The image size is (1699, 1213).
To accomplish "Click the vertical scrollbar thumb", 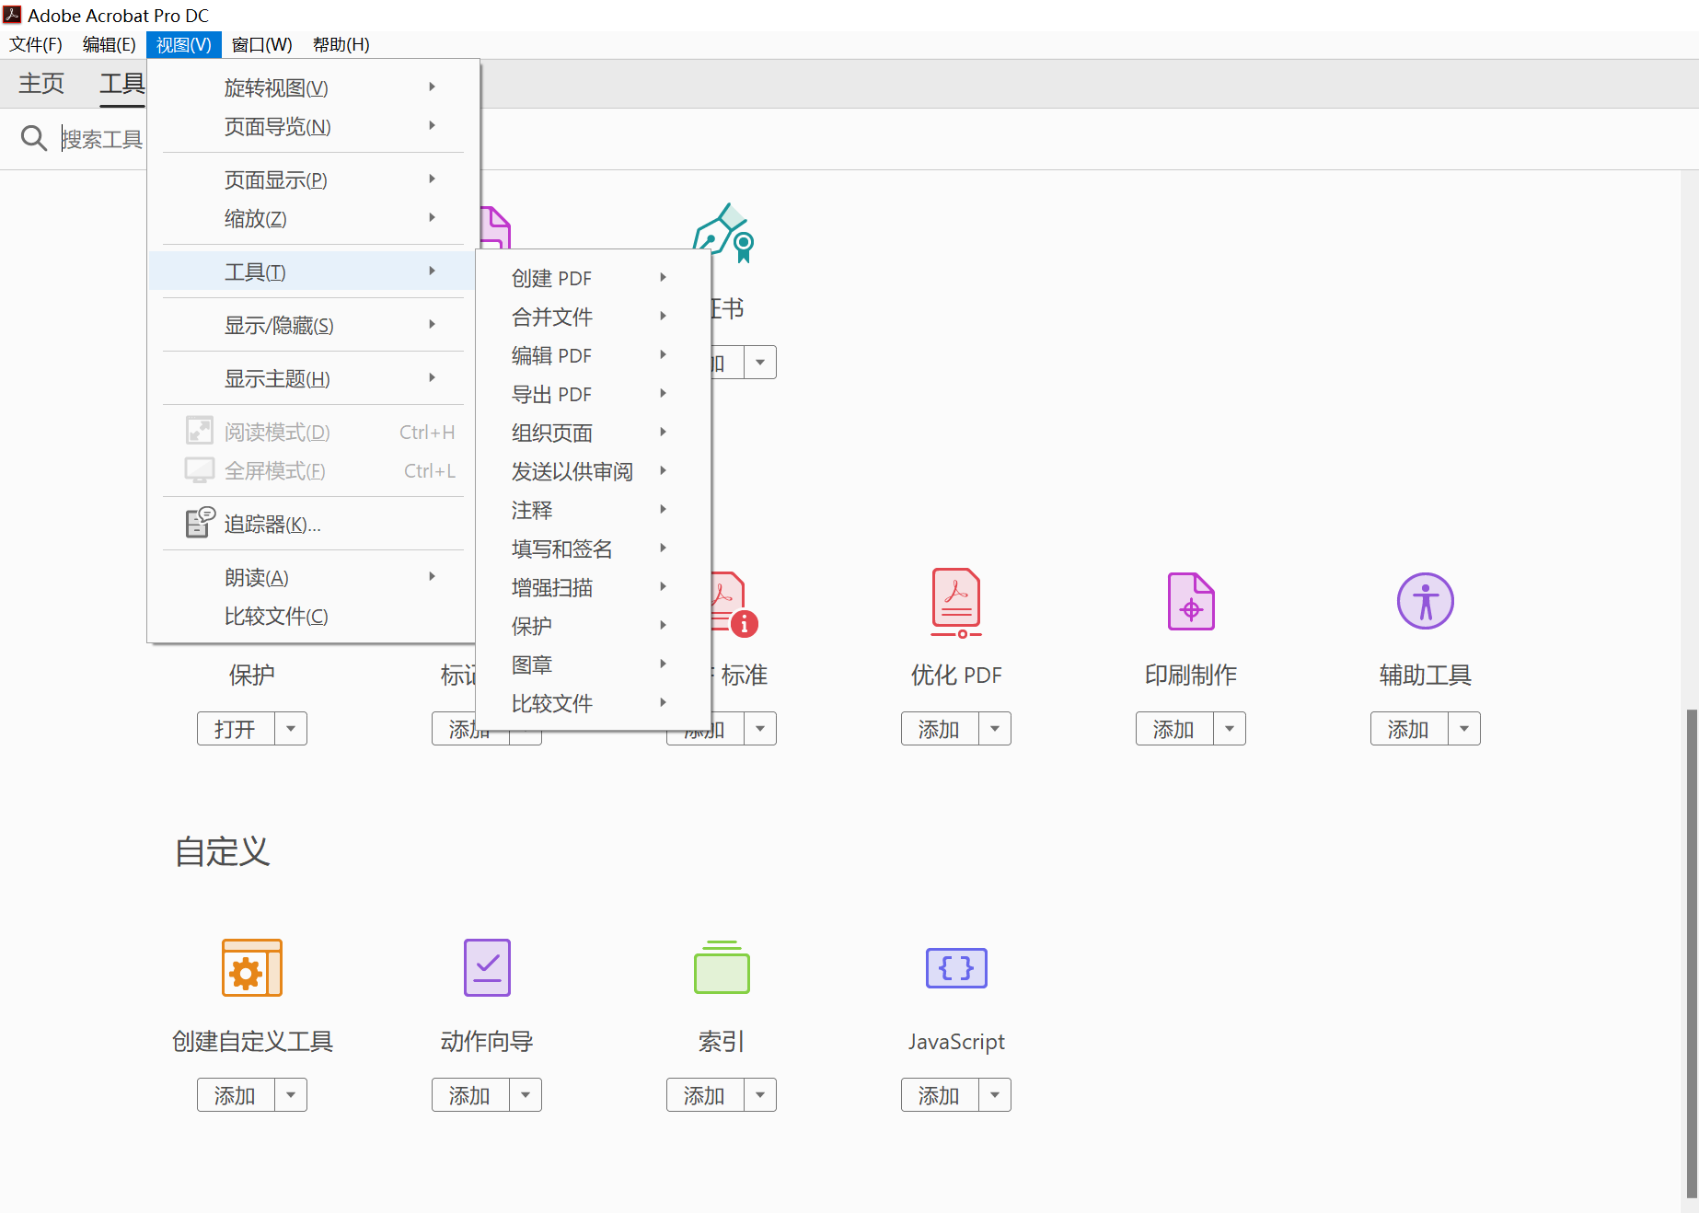I will 1692,953.
